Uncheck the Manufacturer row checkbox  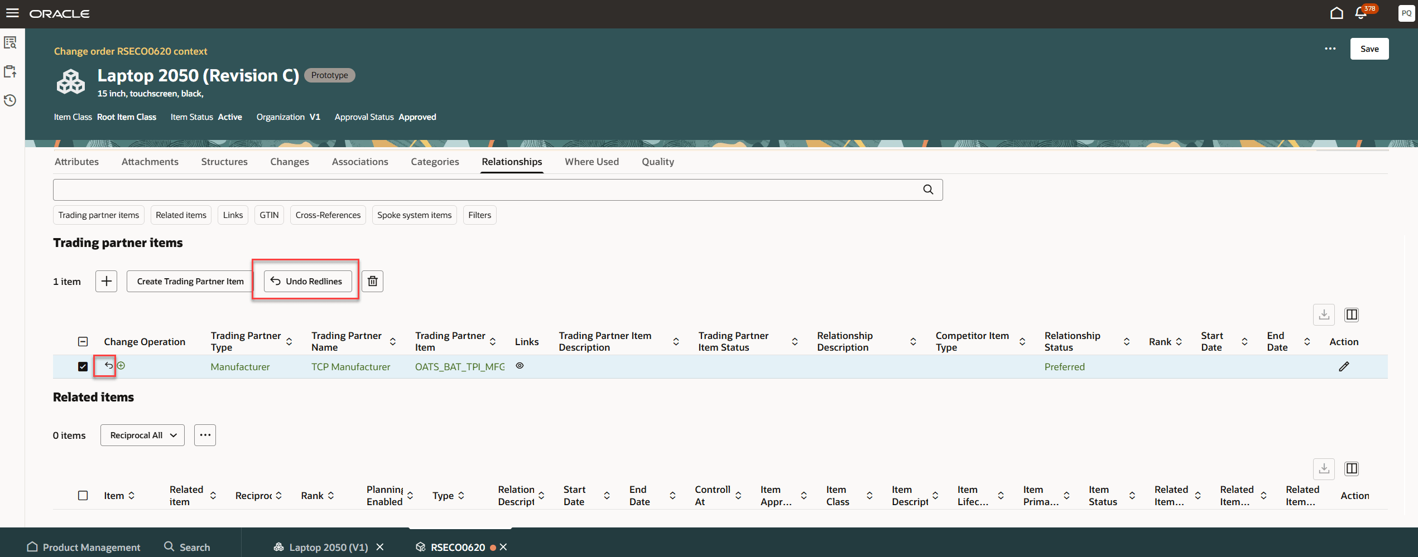click(x=83, y=366)
